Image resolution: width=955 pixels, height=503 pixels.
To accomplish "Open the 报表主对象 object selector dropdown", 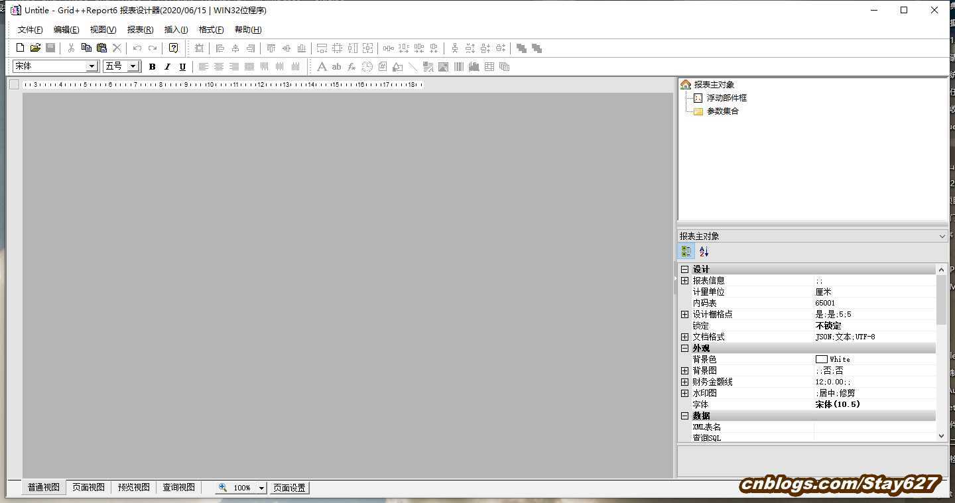I will tap(942, 237).
